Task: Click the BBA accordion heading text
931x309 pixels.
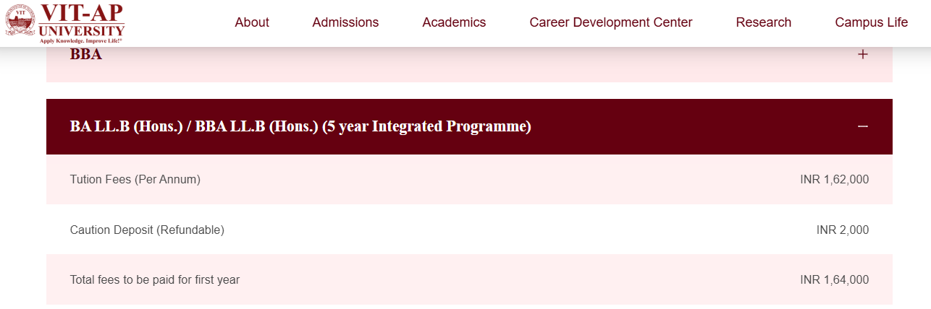Action: point(86,54)
